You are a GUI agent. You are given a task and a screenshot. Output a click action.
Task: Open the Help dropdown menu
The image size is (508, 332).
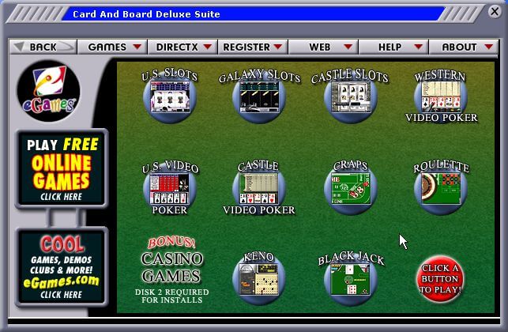pyautogui.click(x=393, y=47)
